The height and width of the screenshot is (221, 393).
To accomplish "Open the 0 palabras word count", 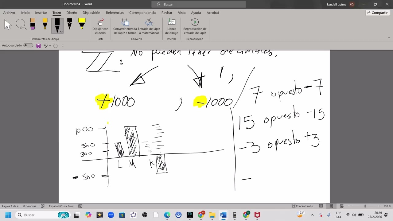I will tap(29, 206).
